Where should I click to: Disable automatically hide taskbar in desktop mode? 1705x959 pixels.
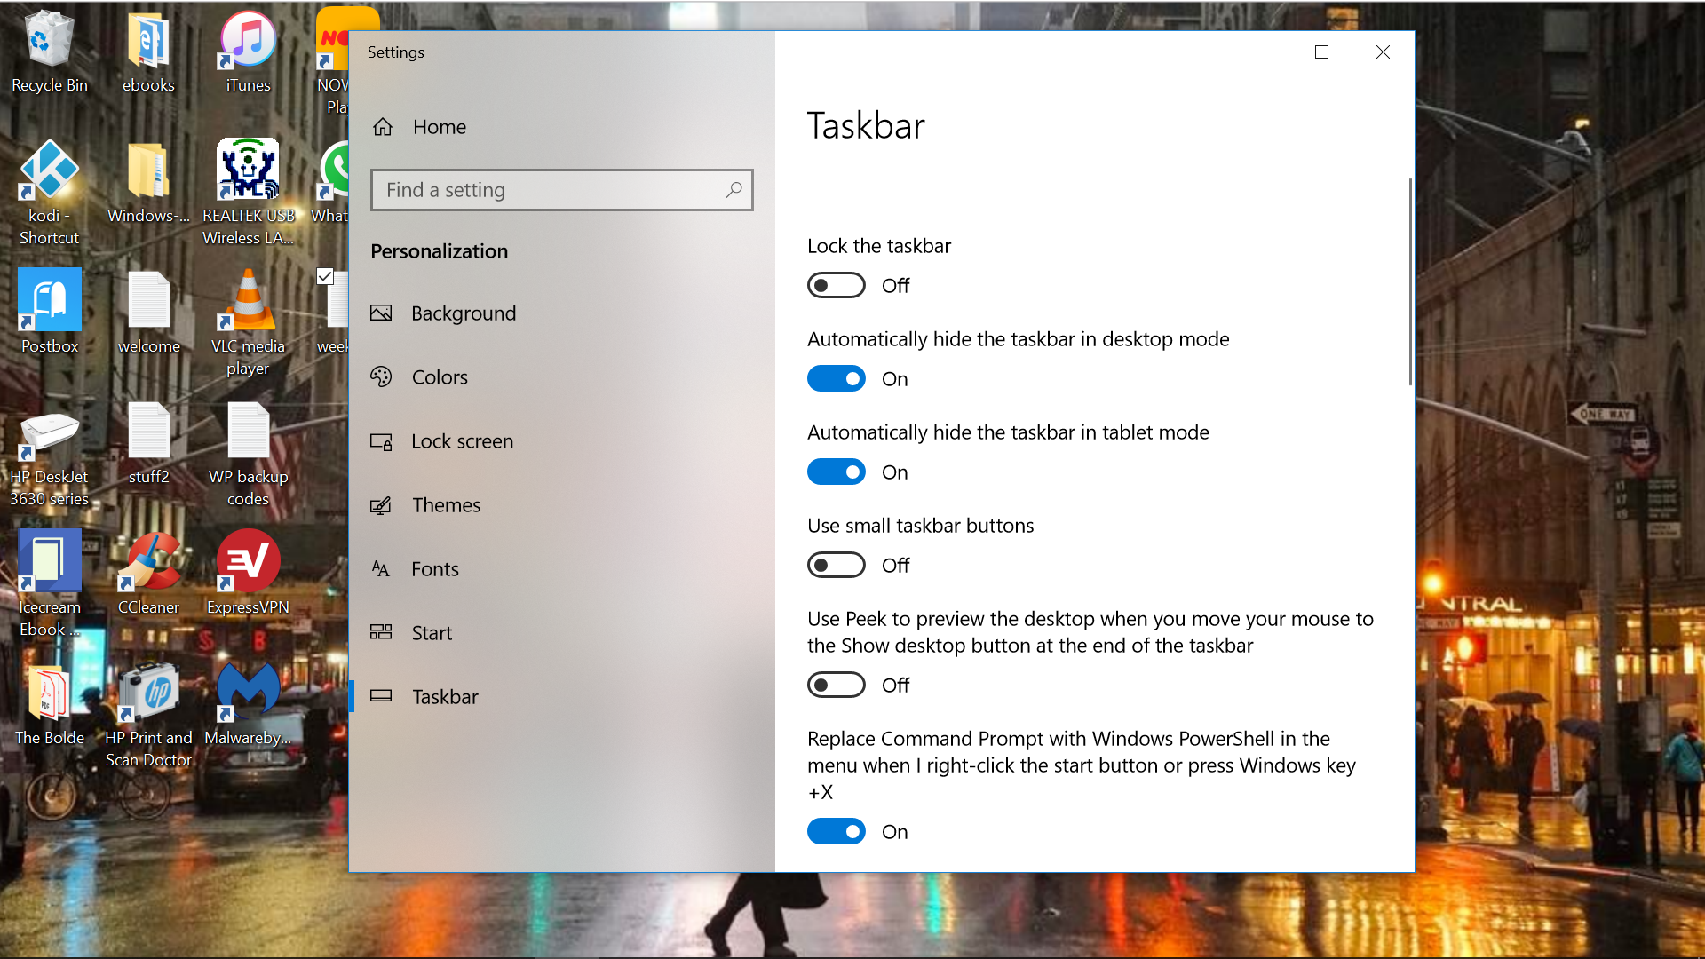pos(836,378)
